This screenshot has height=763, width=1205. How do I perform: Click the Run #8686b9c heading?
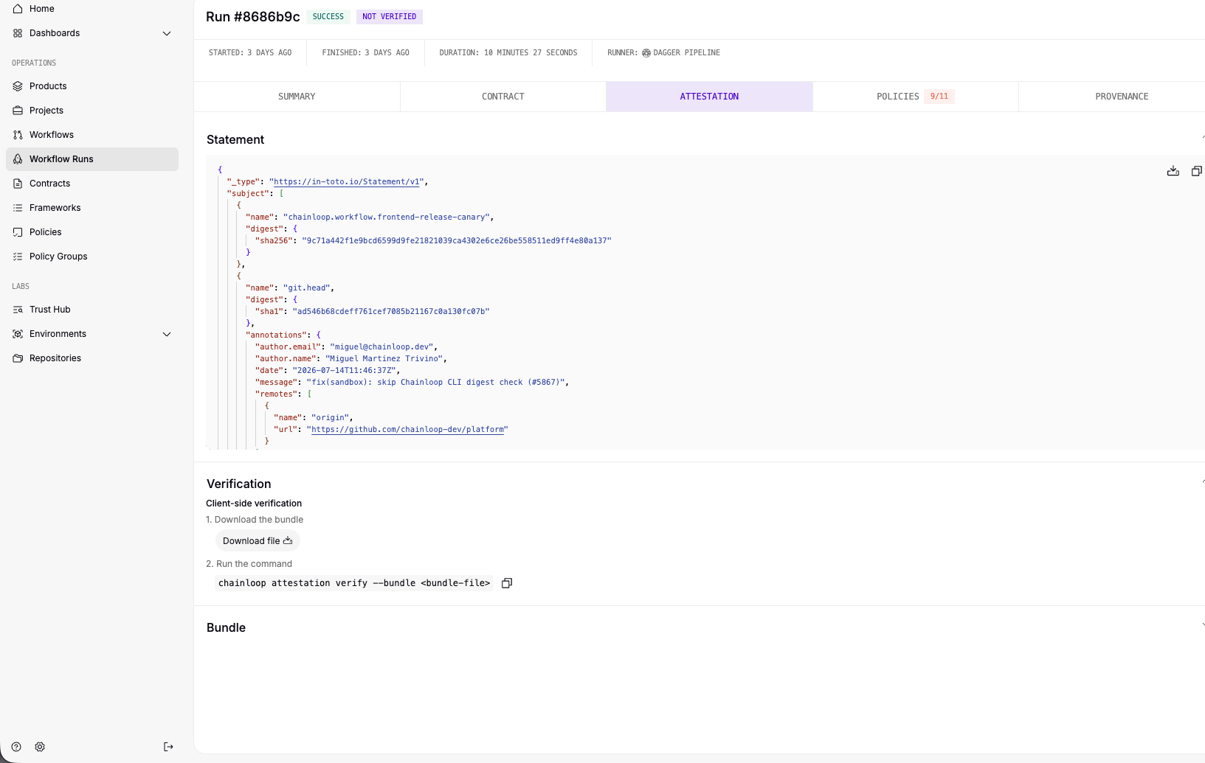click(253, 17)
